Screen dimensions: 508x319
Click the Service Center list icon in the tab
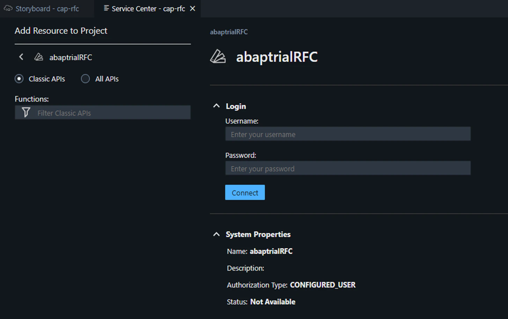click(106, 8)
